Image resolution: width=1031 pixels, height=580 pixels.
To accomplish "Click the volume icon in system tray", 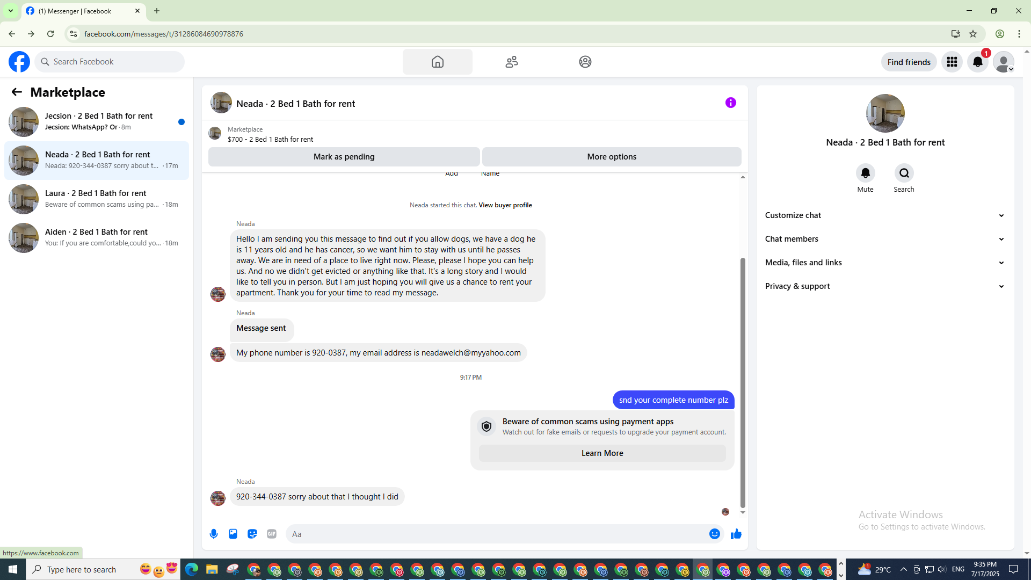I will [942, 569].
